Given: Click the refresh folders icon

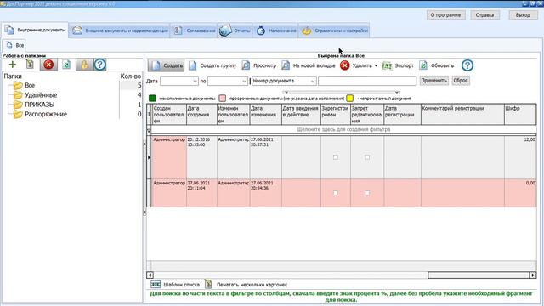Looking at the screenshot, I should [x=66, y=65].
